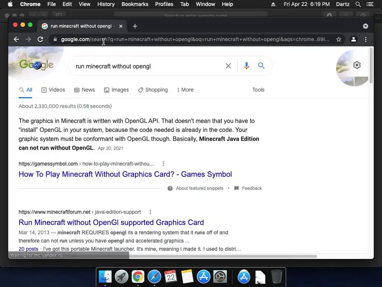Screen dimensions: 382x287
Task: Click the date and time in menu bar
Action: (x=307, y=4)
